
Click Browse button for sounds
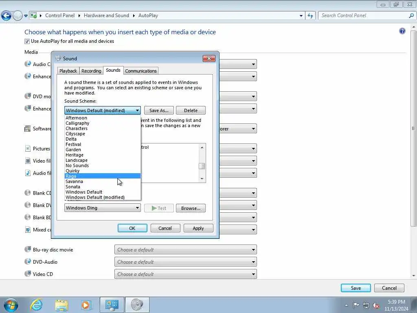(x=191, y=208)
